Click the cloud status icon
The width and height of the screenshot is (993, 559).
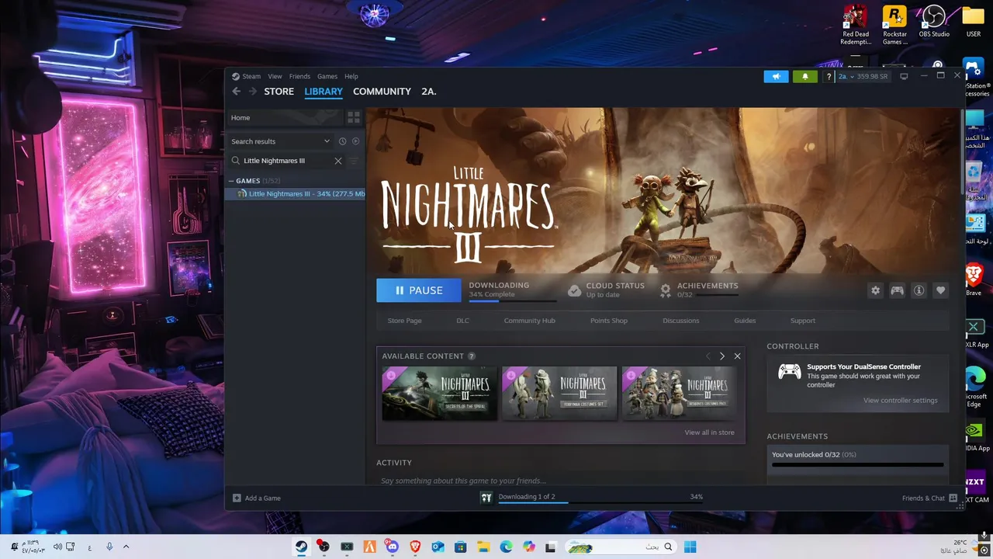574,290
